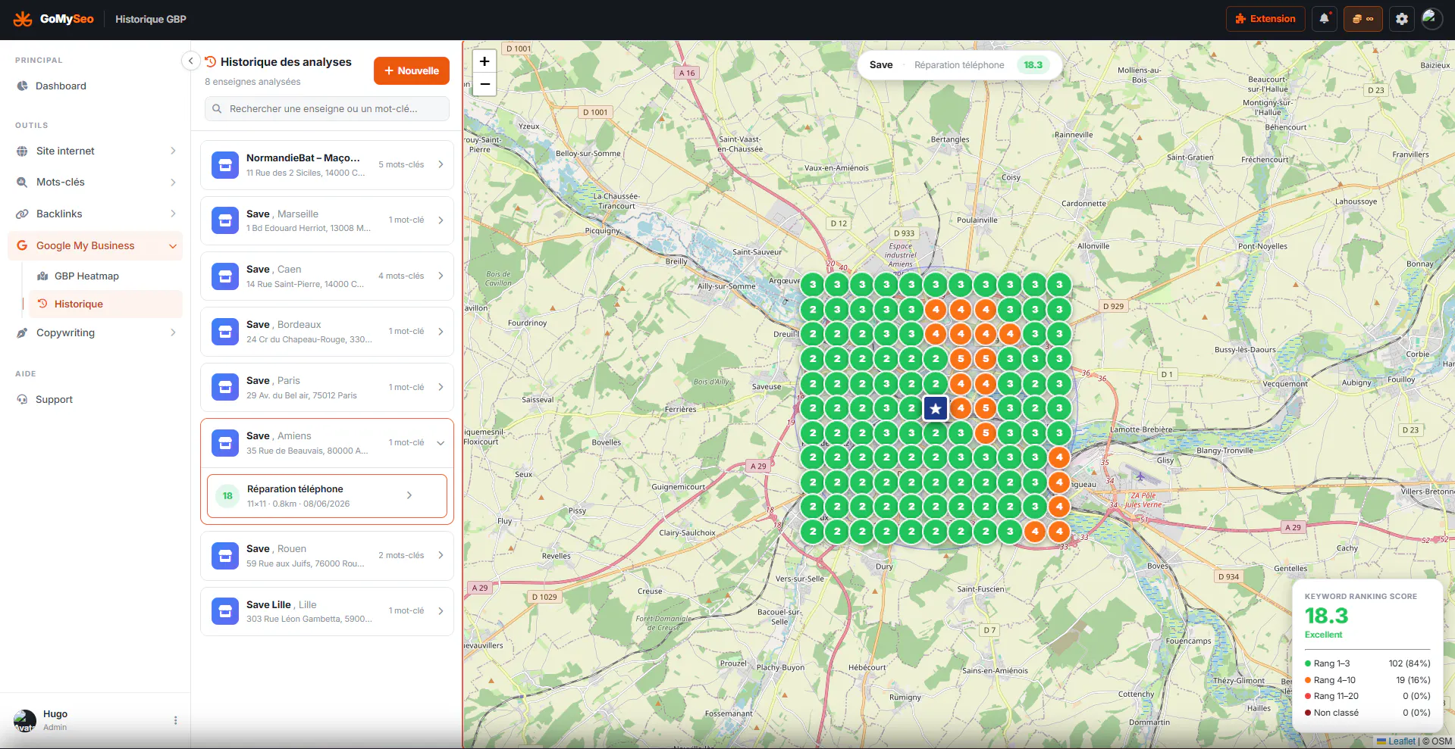The width and height of the screenshot is (1455, 749).
Task: Open the notifications bell
Action: coord(1324,19)
